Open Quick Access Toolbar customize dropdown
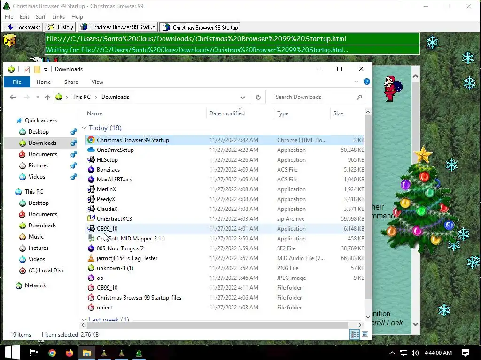Viewport: 481px width, 360px height. coord(46,69)
